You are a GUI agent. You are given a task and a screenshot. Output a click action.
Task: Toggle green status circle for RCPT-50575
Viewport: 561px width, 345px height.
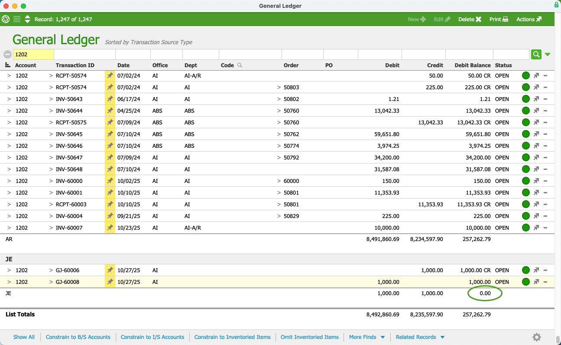click(526, 123)
